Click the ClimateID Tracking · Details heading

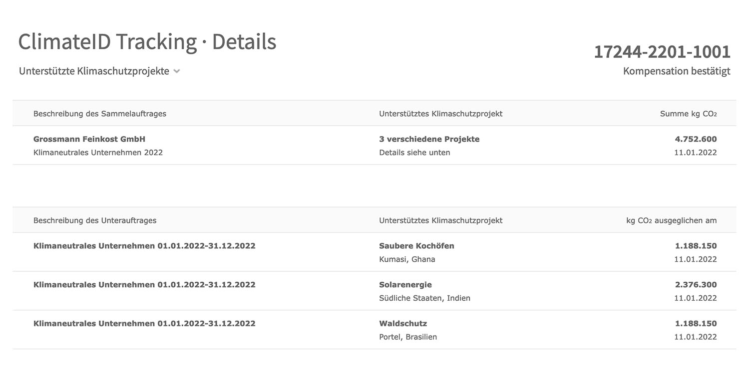[147, 42]
